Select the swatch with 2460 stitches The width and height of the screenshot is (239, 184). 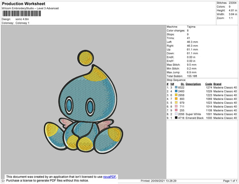pyautogui.click(x=176, y=91)
